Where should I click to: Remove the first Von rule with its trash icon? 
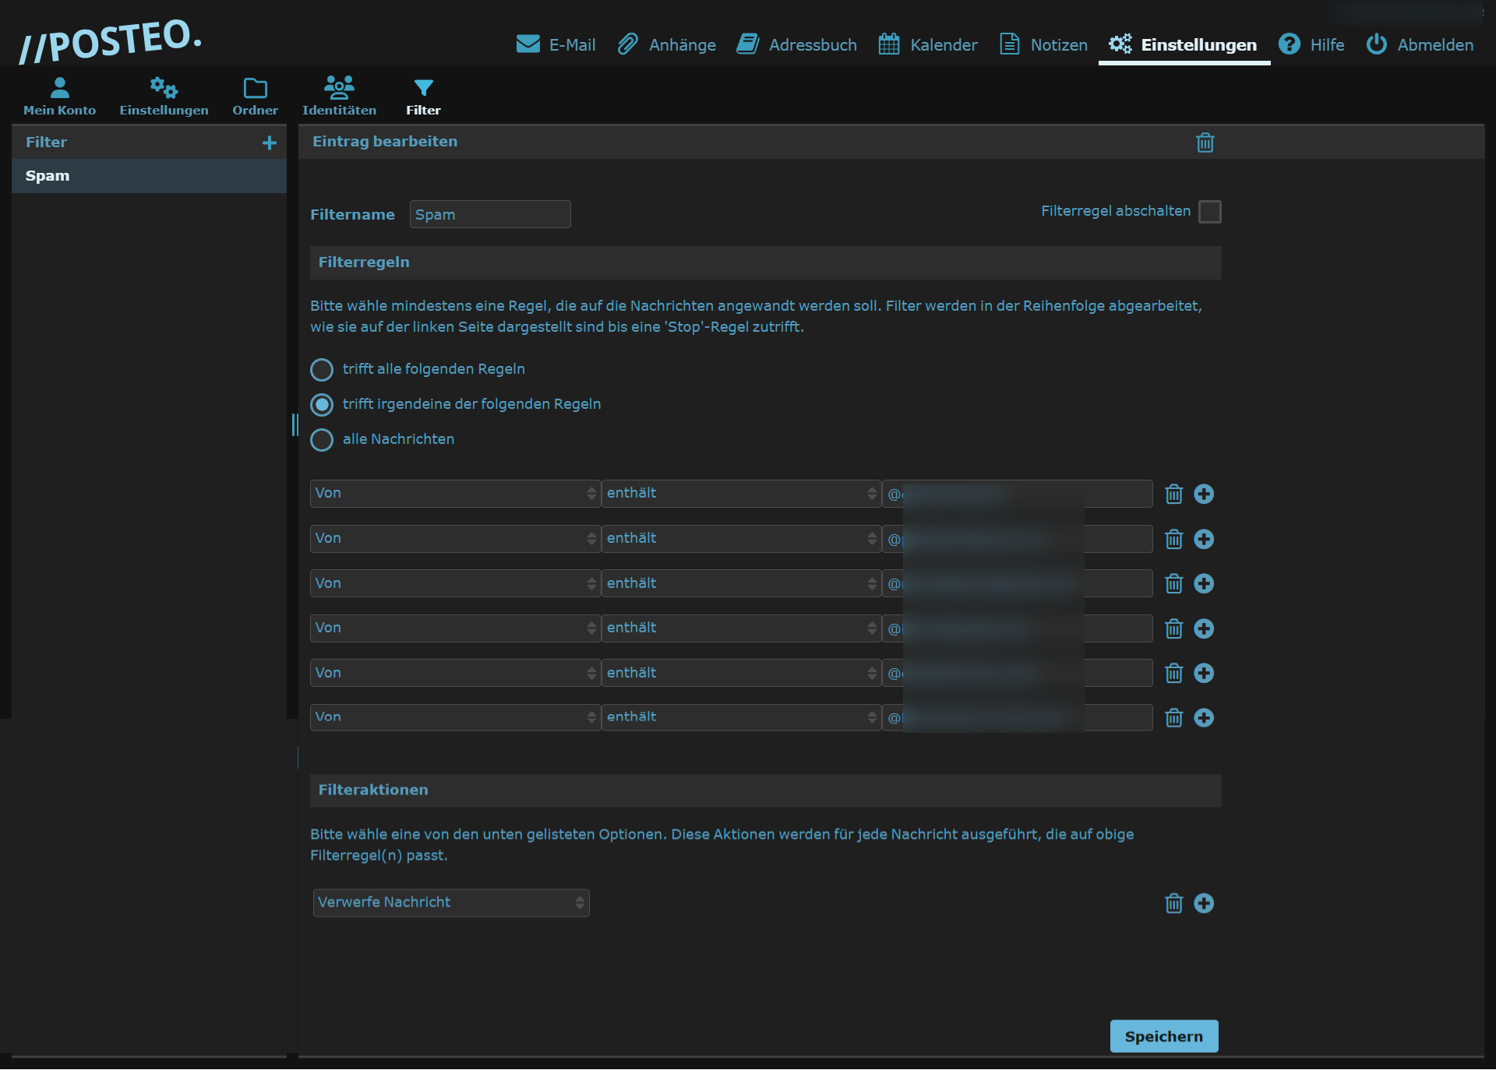pos(1173,494)
